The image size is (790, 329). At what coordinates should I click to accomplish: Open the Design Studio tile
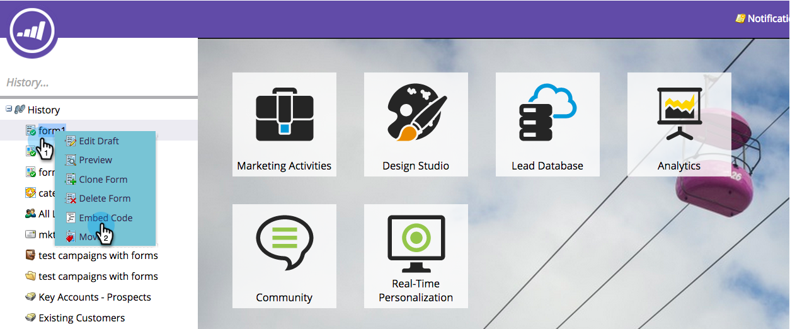click(x=416, y=124)
